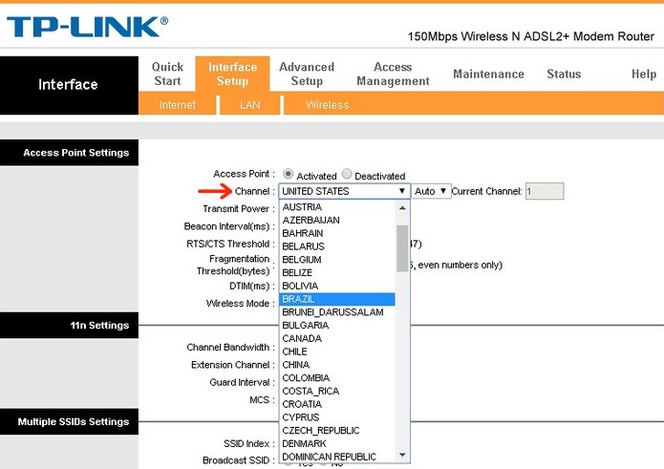Choose DOMINICAN REPUBLIC from the list
Screen dimensions: 664x469
(337, 457)
